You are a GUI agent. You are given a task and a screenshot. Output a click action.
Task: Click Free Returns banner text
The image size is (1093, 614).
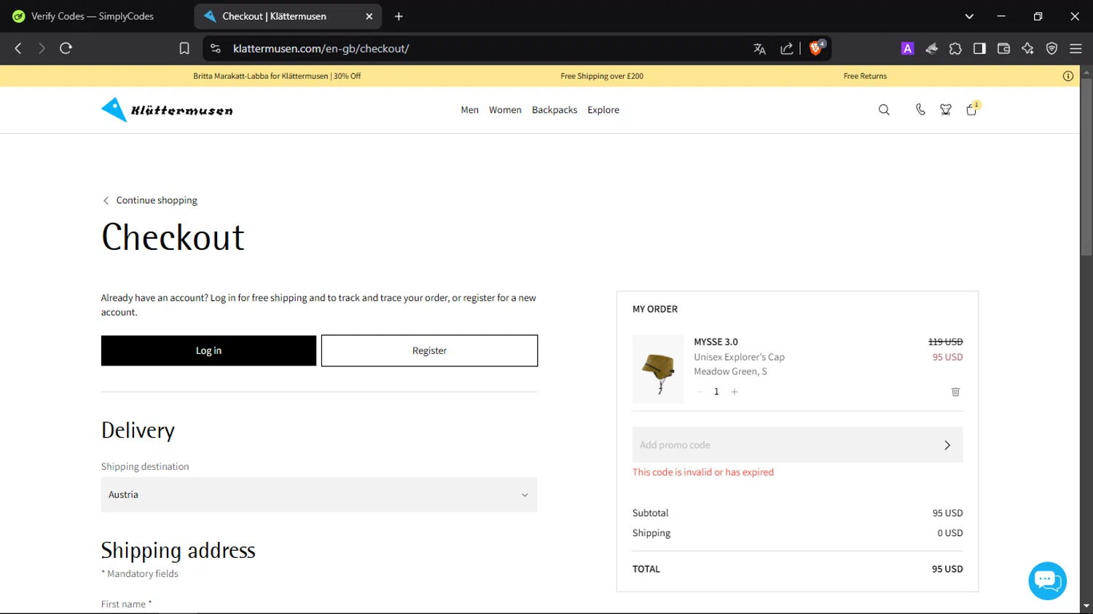tap(865, 76)
